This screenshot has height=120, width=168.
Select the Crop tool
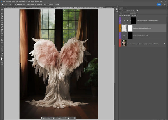pyautogui.click(x=2, y=18)
